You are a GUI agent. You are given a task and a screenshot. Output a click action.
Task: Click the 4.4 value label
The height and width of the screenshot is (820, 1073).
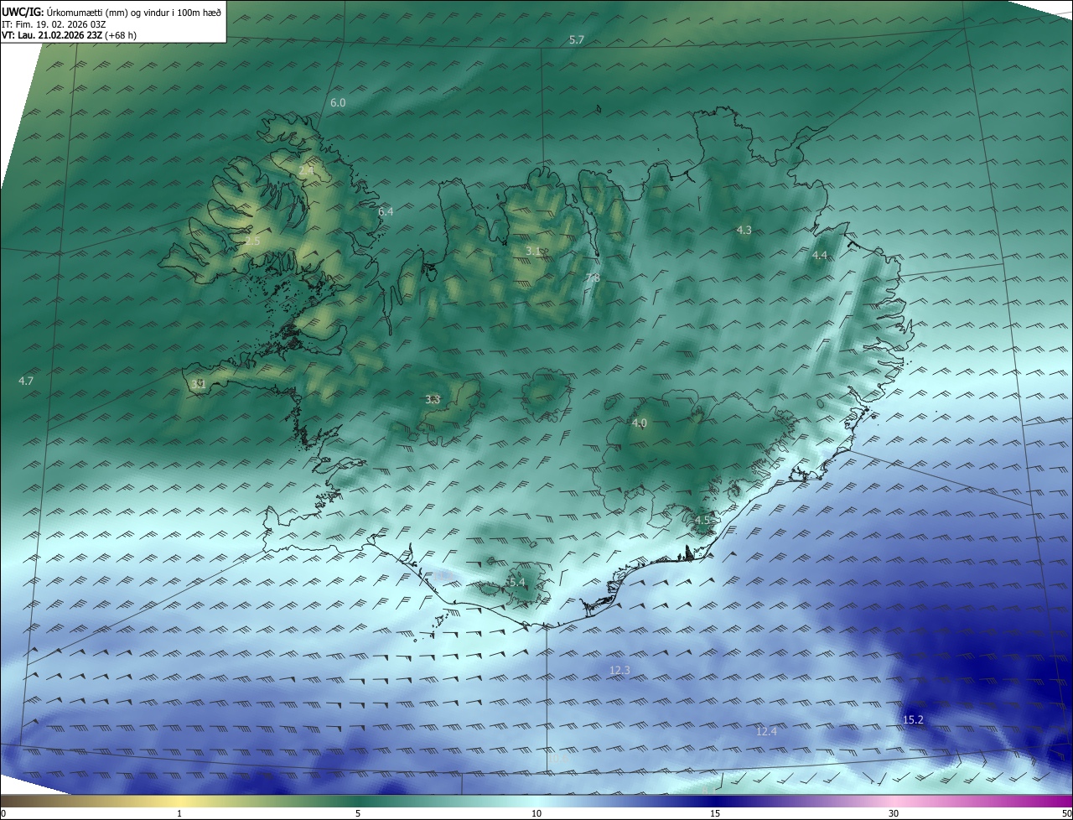(x=819, y=255)
